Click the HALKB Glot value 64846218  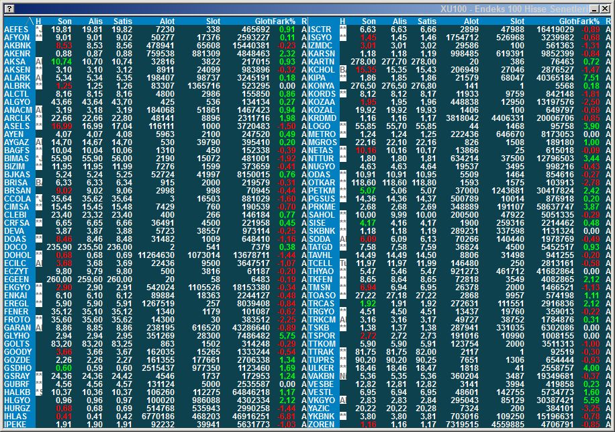tap(251, 392)
